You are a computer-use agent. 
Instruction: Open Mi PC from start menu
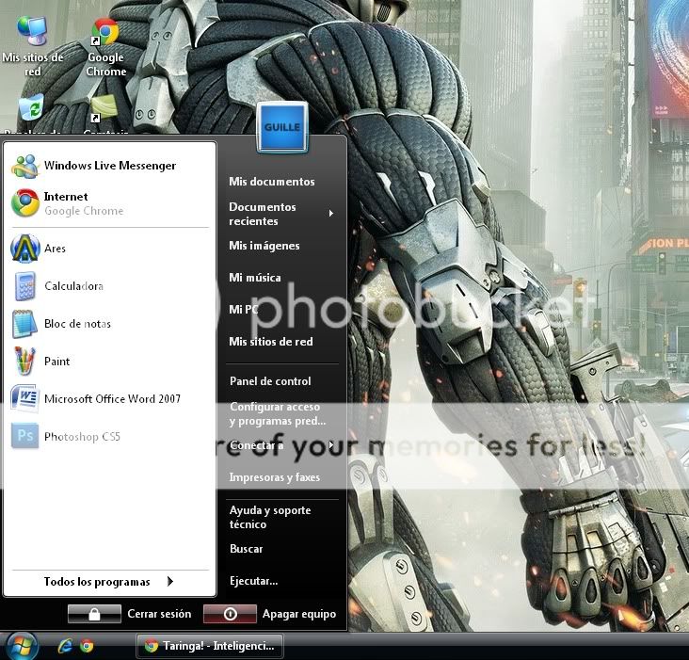click(244, 310)
